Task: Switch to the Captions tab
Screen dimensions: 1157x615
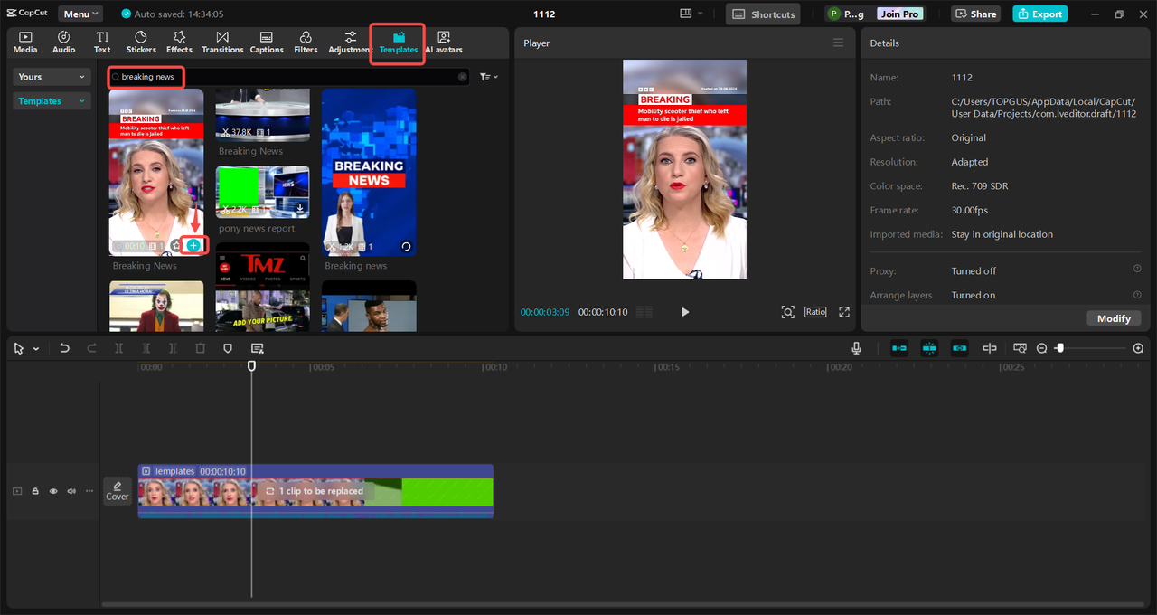Action: [x=267, y=42]
